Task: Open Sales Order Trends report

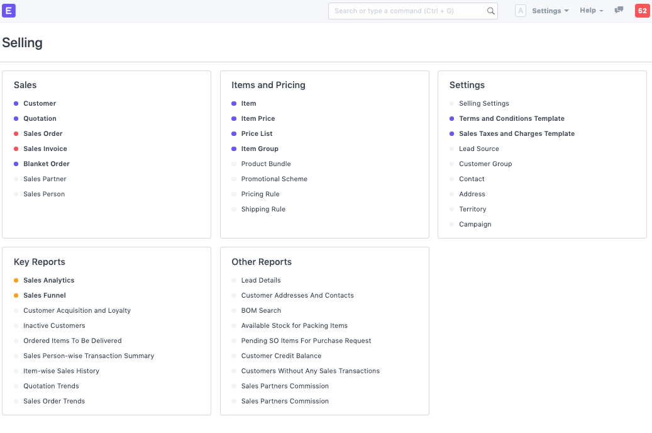Action: pos(54,402)
